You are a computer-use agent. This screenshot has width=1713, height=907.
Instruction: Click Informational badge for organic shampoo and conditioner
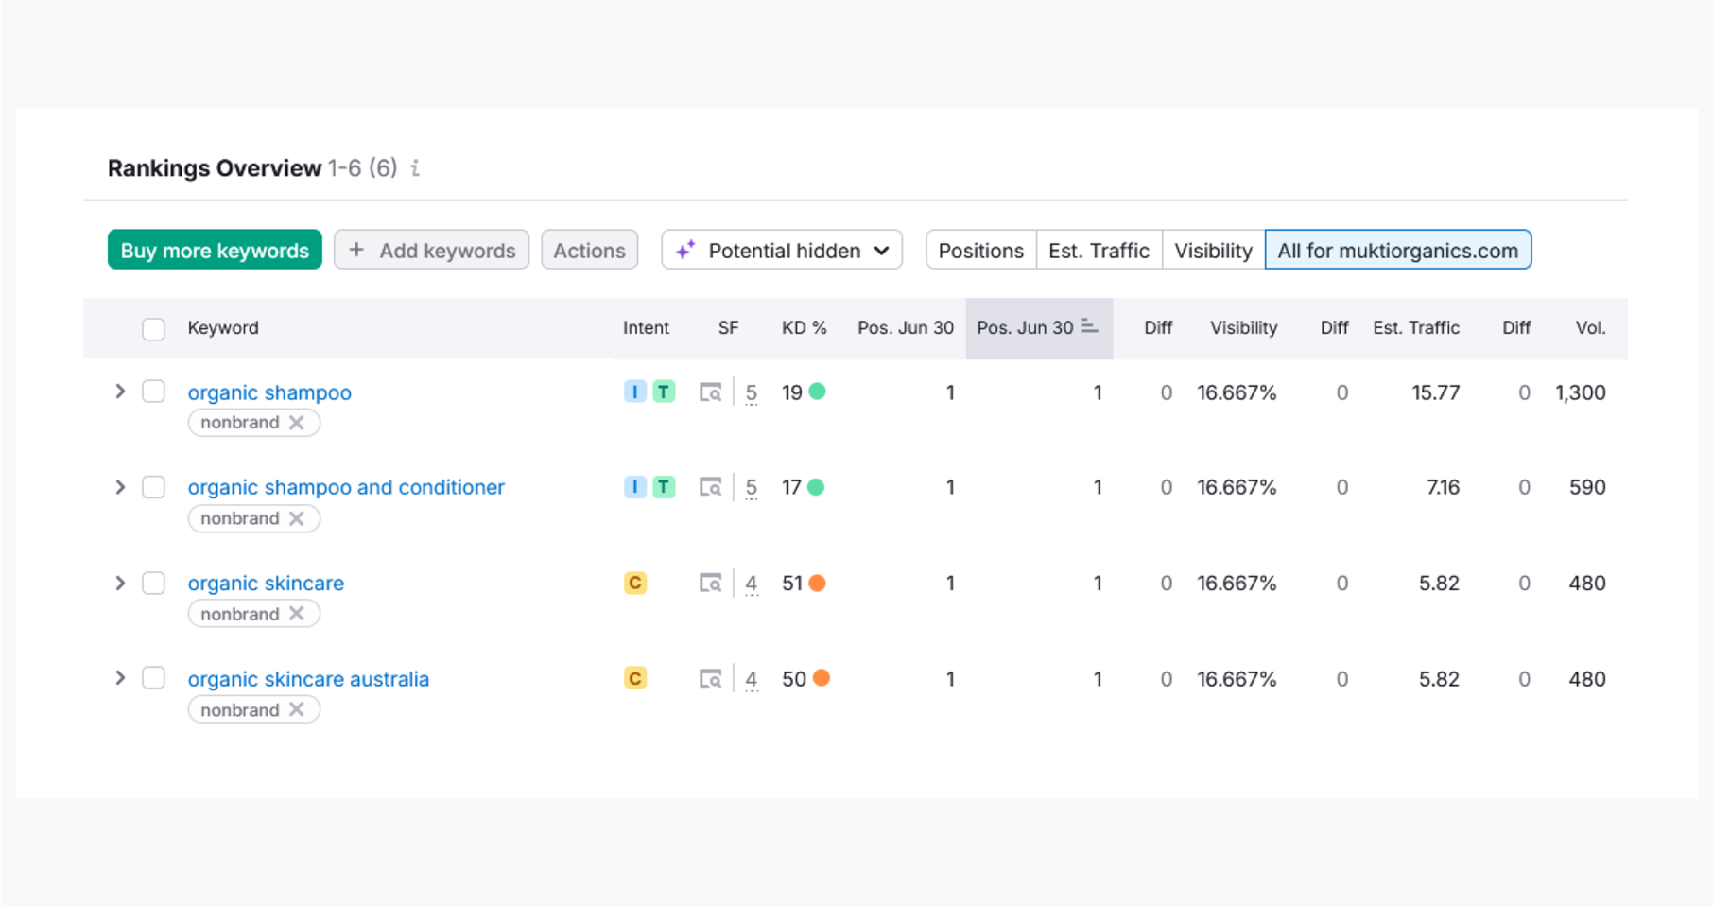pyautogui.click(x=635, y=487)
